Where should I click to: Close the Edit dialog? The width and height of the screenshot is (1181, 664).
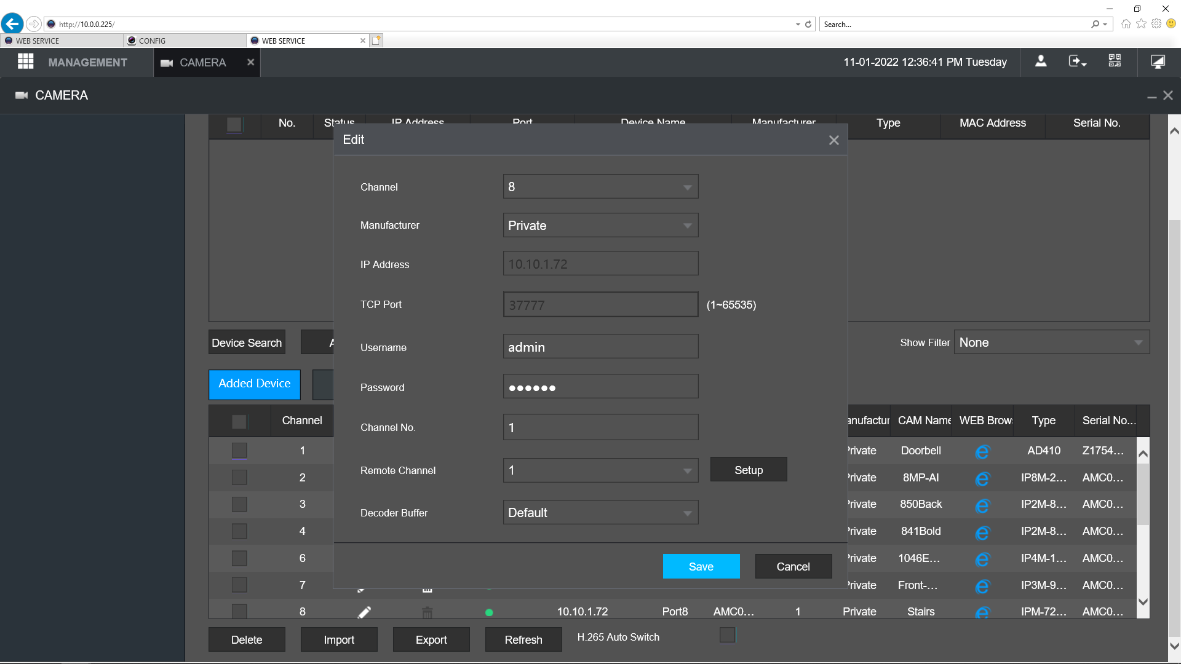[833, 140]
